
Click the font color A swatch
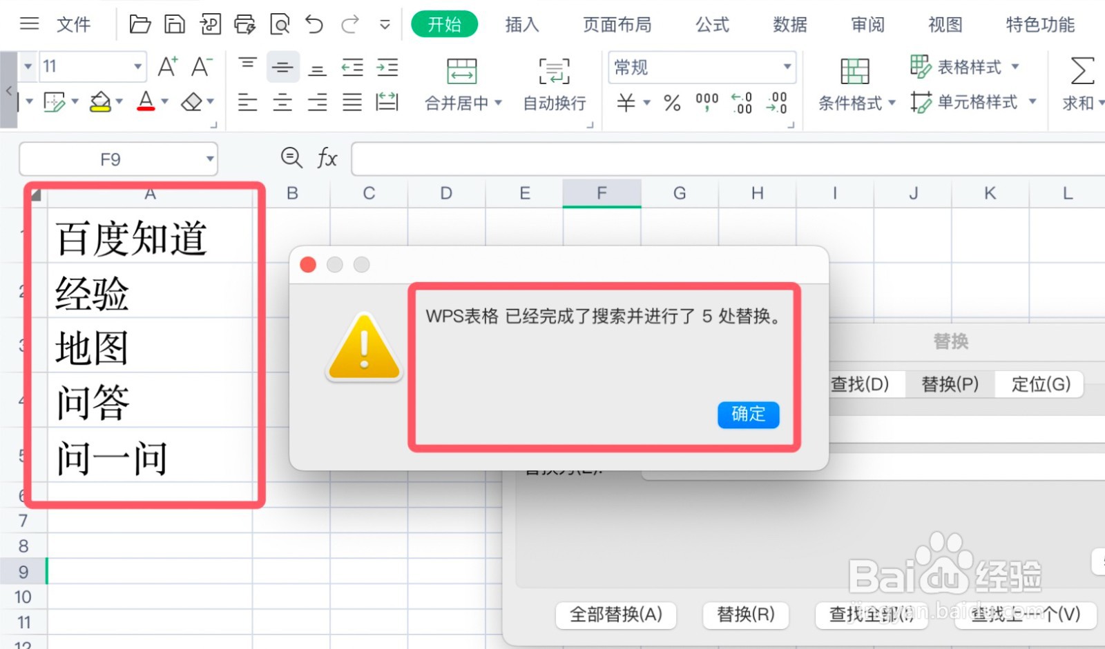point(146,101)
